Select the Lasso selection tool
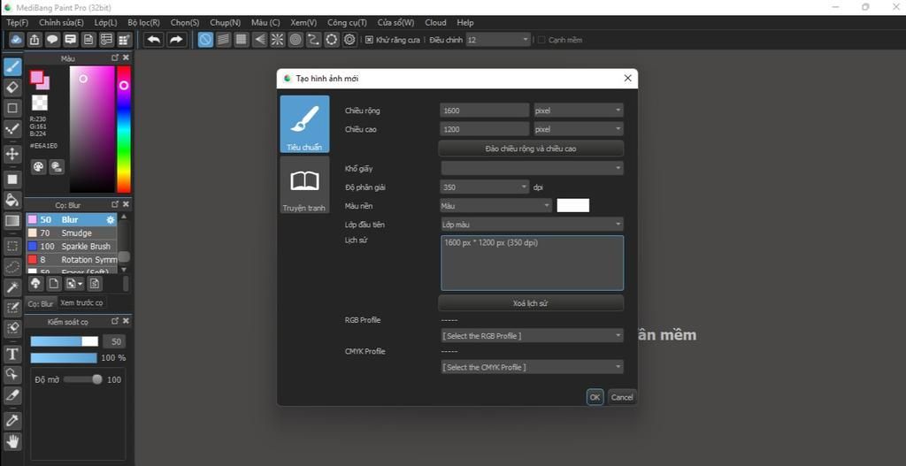 click(x=12, y=267)
